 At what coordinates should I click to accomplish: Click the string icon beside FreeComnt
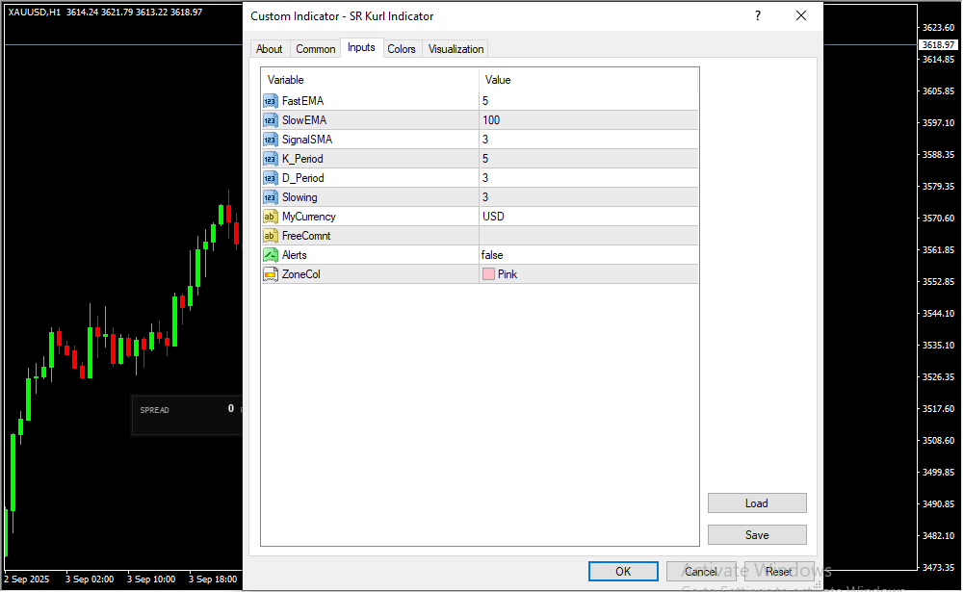(x=270, y=236)
